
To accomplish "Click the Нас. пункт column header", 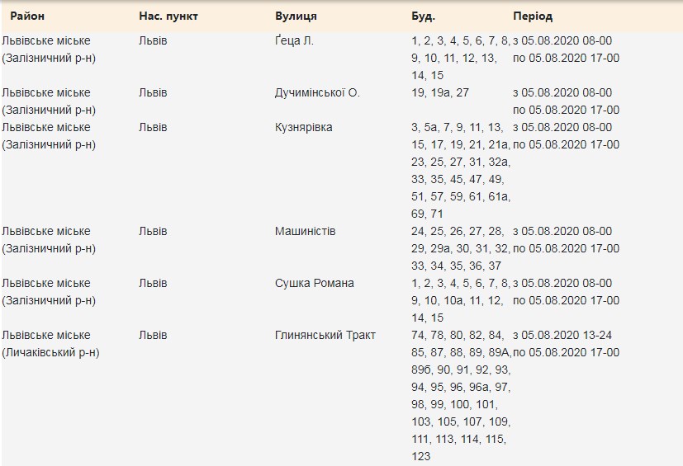I will point(168,16).
